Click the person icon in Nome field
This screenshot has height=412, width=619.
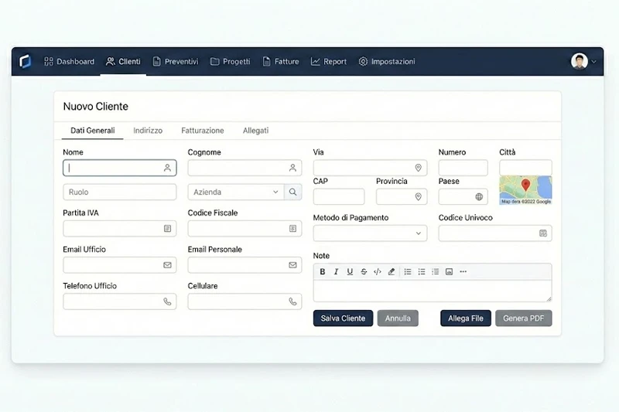[x=167, y=168]
